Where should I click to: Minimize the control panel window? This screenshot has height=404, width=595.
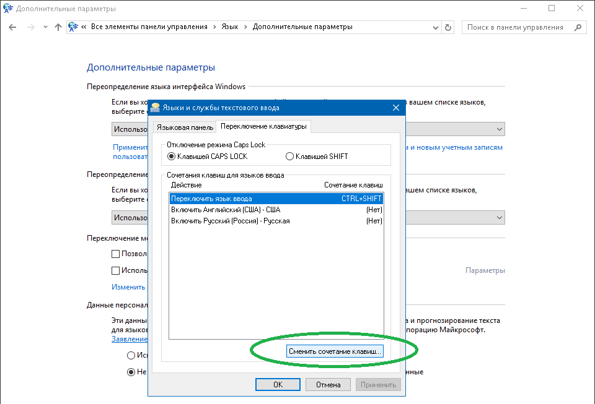[524, 8]
